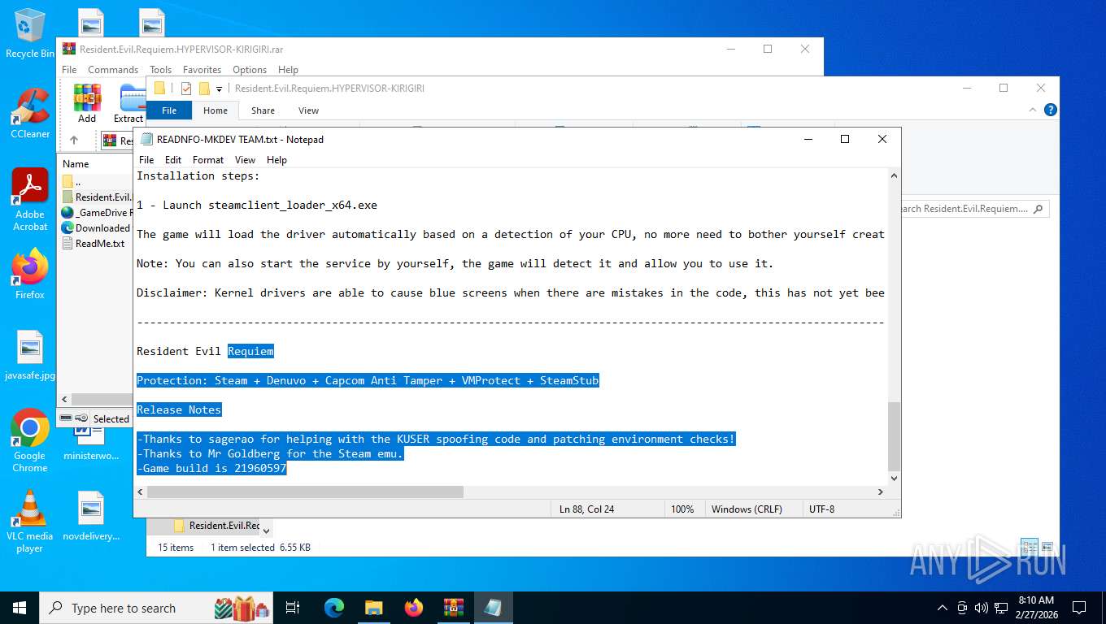The image size is (1106, 624).
Task: Open Notepad File menu
Action: point(146,160)
